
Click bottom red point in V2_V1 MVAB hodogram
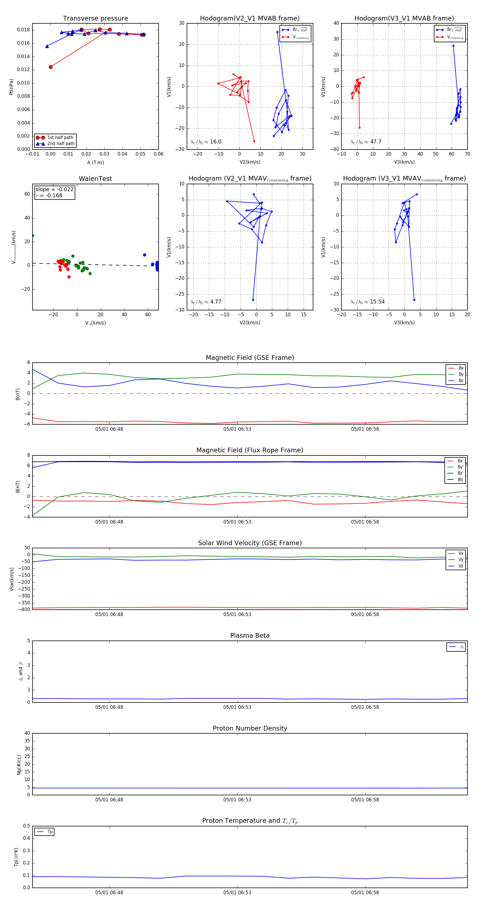click(254, 141)
